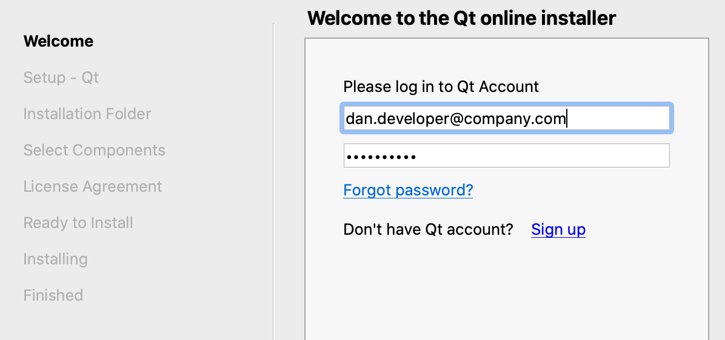Click the vertical divider beside the sidebar
Screen dimensions: 725x340
pos(273,181)
